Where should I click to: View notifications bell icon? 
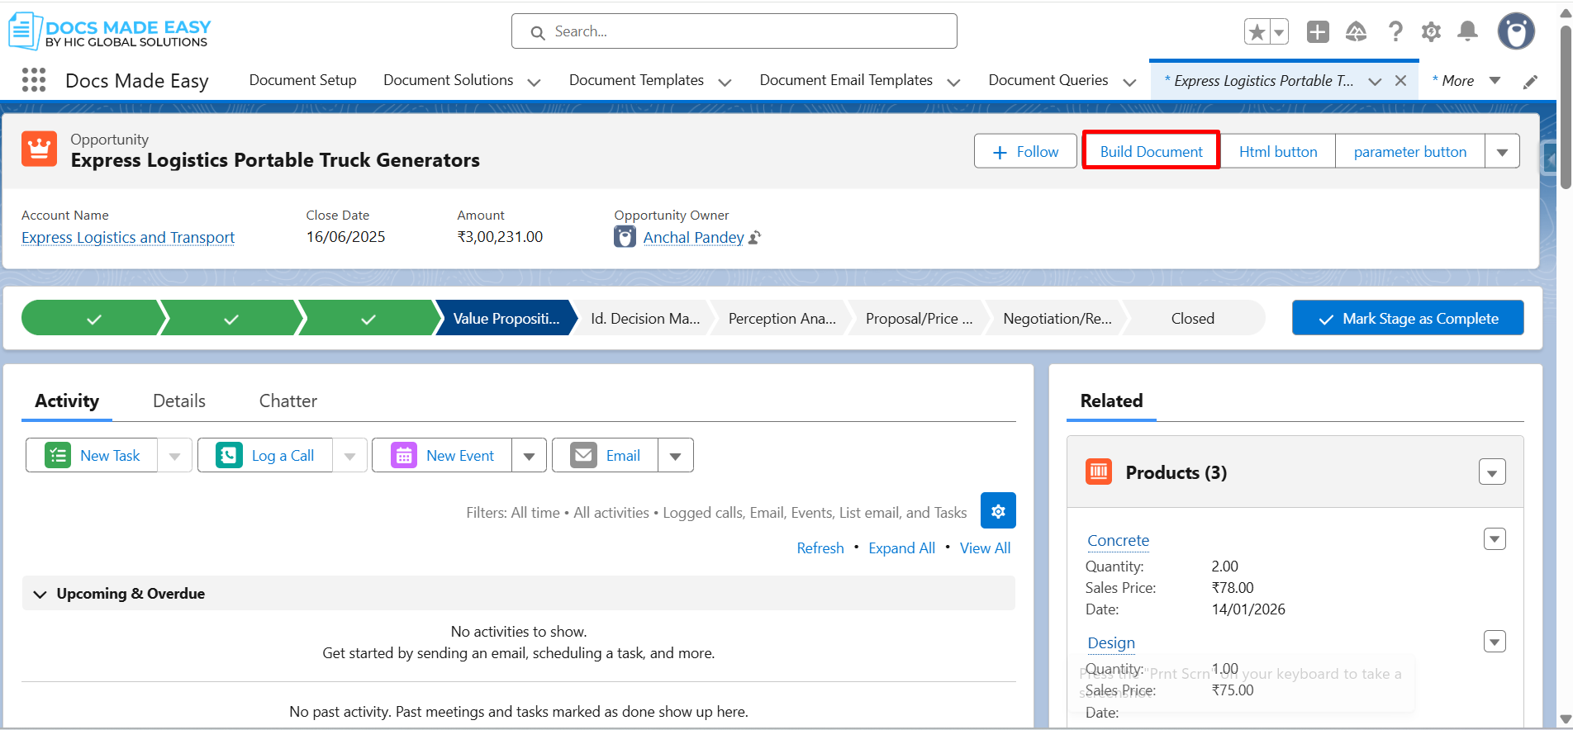click(x=1467, y=32)
